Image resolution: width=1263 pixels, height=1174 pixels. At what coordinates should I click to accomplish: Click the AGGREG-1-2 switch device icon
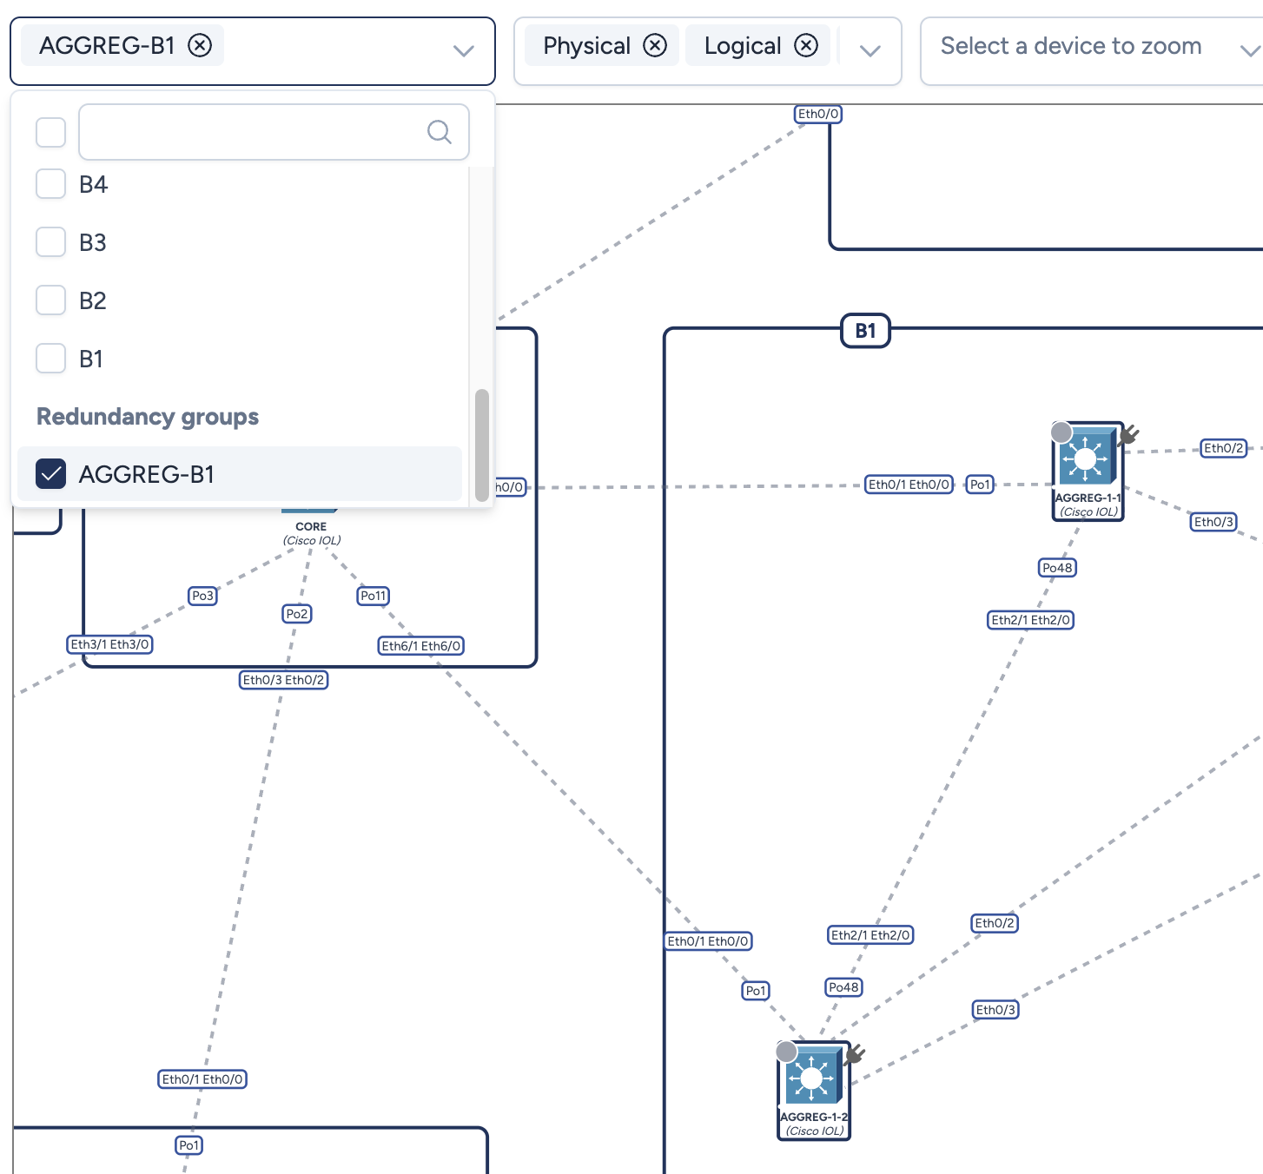pyautogui.click(x=812, y=1078)
